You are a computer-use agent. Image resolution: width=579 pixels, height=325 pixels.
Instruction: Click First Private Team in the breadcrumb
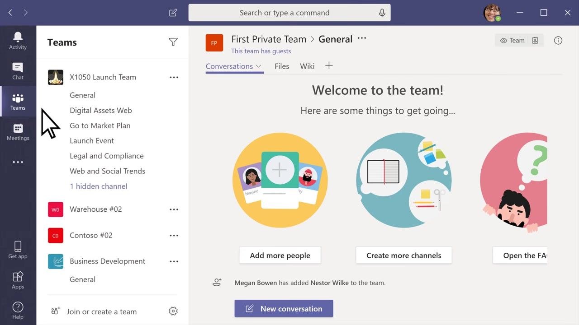point(269,39)
